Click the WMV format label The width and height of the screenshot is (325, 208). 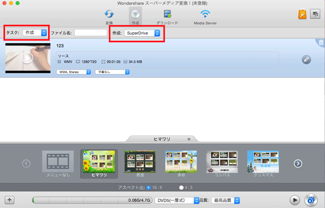pos(68,62)
